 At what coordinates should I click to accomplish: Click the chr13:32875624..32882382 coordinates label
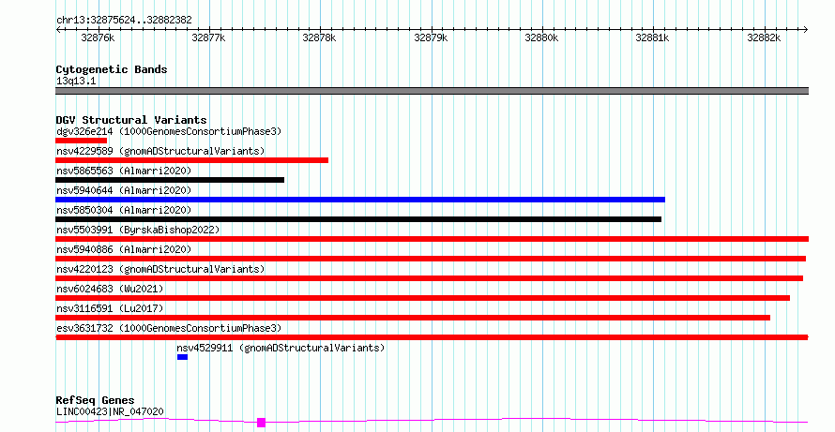(x=124, y=21)
